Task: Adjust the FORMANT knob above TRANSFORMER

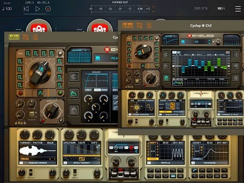Action: click(x=25, y=135)
